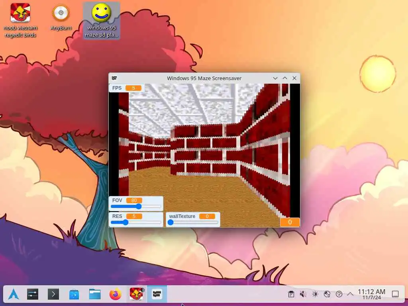Click the muted volume tray icon
Image resolution: width=408 pixels, height=306 pixels.
303,294
